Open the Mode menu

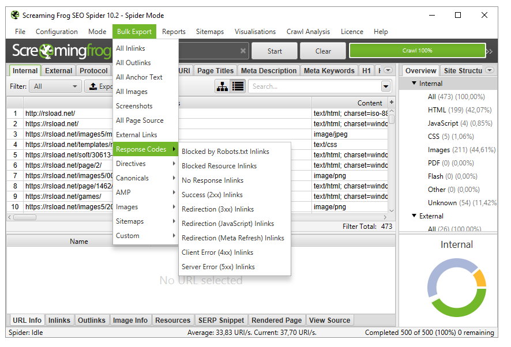tap(97, 32)
